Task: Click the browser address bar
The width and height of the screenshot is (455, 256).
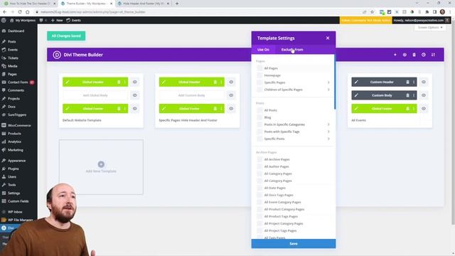Action: pyautogui.click(x=198, y=12)
